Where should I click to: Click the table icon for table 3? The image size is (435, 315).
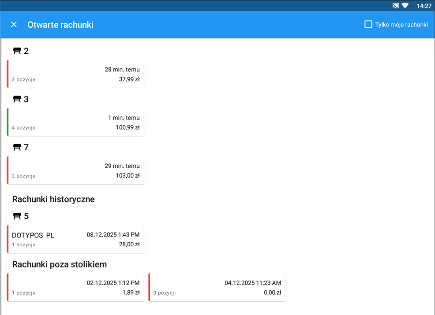(x=17, y=99)
